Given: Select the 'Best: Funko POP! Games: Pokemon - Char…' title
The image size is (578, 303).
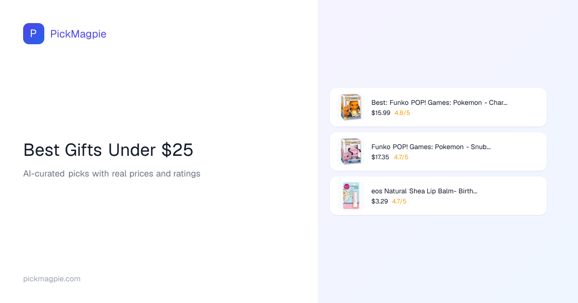Looking at the screenshot, I should 439,102.
